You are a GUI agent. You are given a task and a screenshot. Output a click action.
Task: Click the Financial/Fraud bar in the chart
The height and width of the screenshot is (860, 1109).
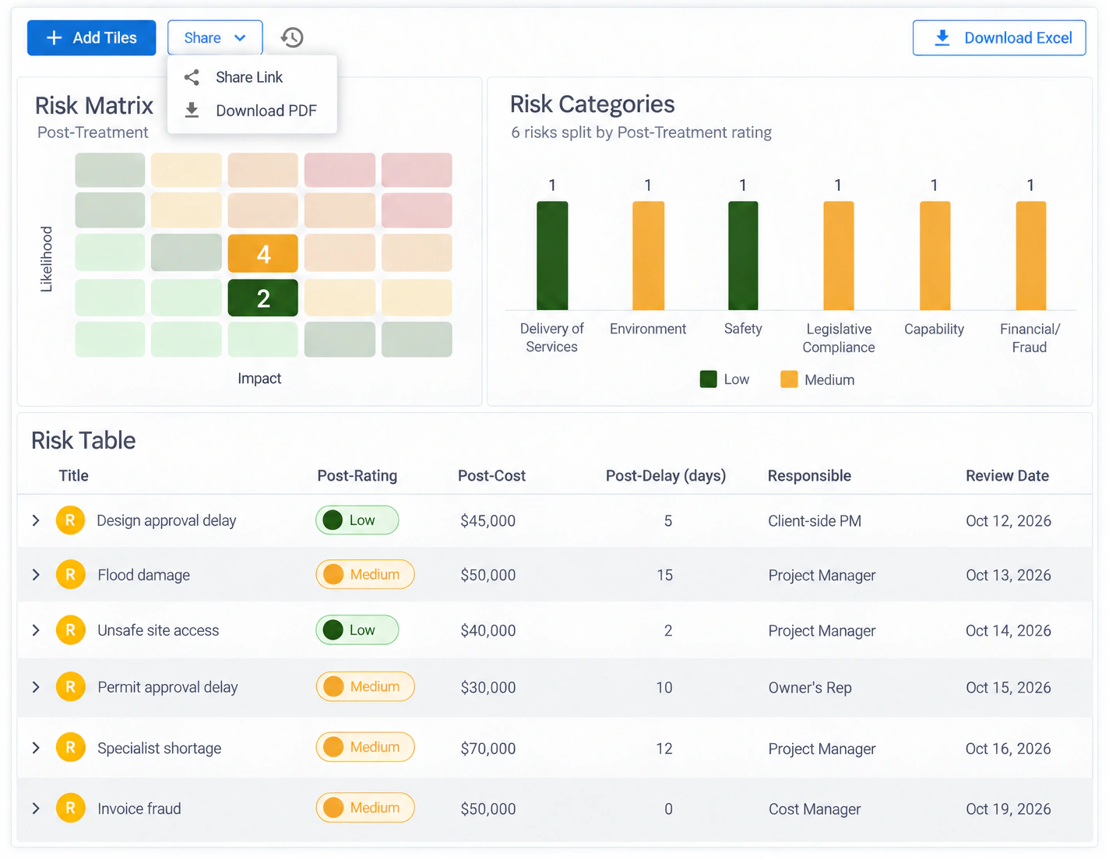click(1031, 256)
